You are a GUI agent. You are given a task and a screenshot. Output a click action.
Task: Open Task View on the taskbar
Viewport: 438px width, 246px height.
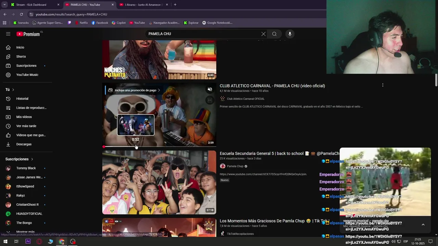(x=16, y=242)
